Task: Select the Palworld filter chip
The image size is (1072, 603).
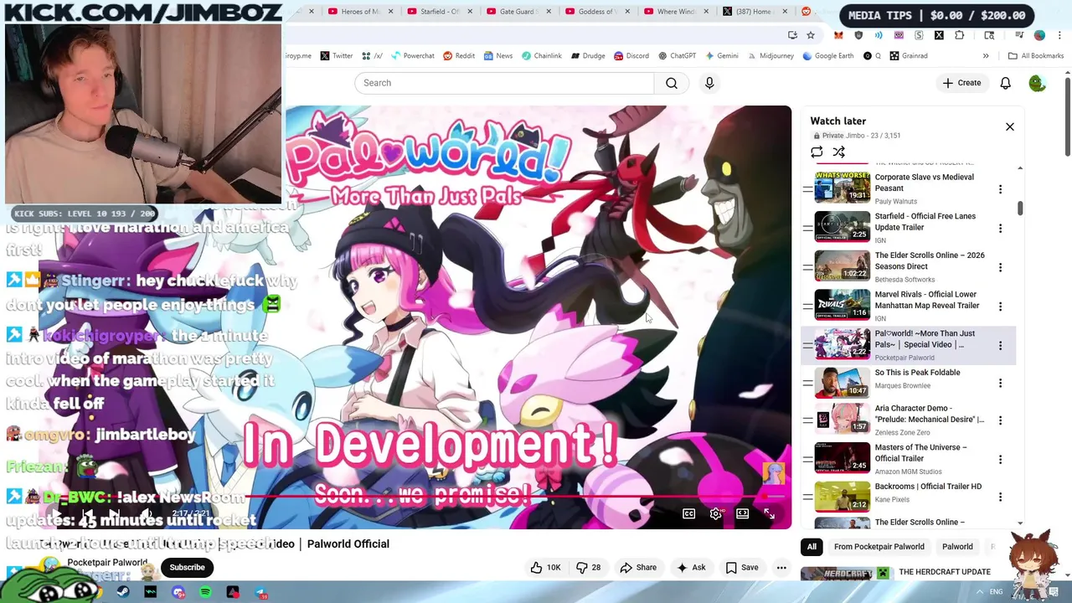Action: click(x=957, y=547)
